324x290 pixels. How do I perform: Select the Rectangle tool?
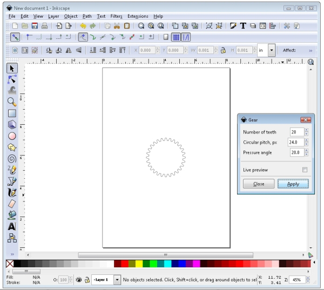pos(12,113)
